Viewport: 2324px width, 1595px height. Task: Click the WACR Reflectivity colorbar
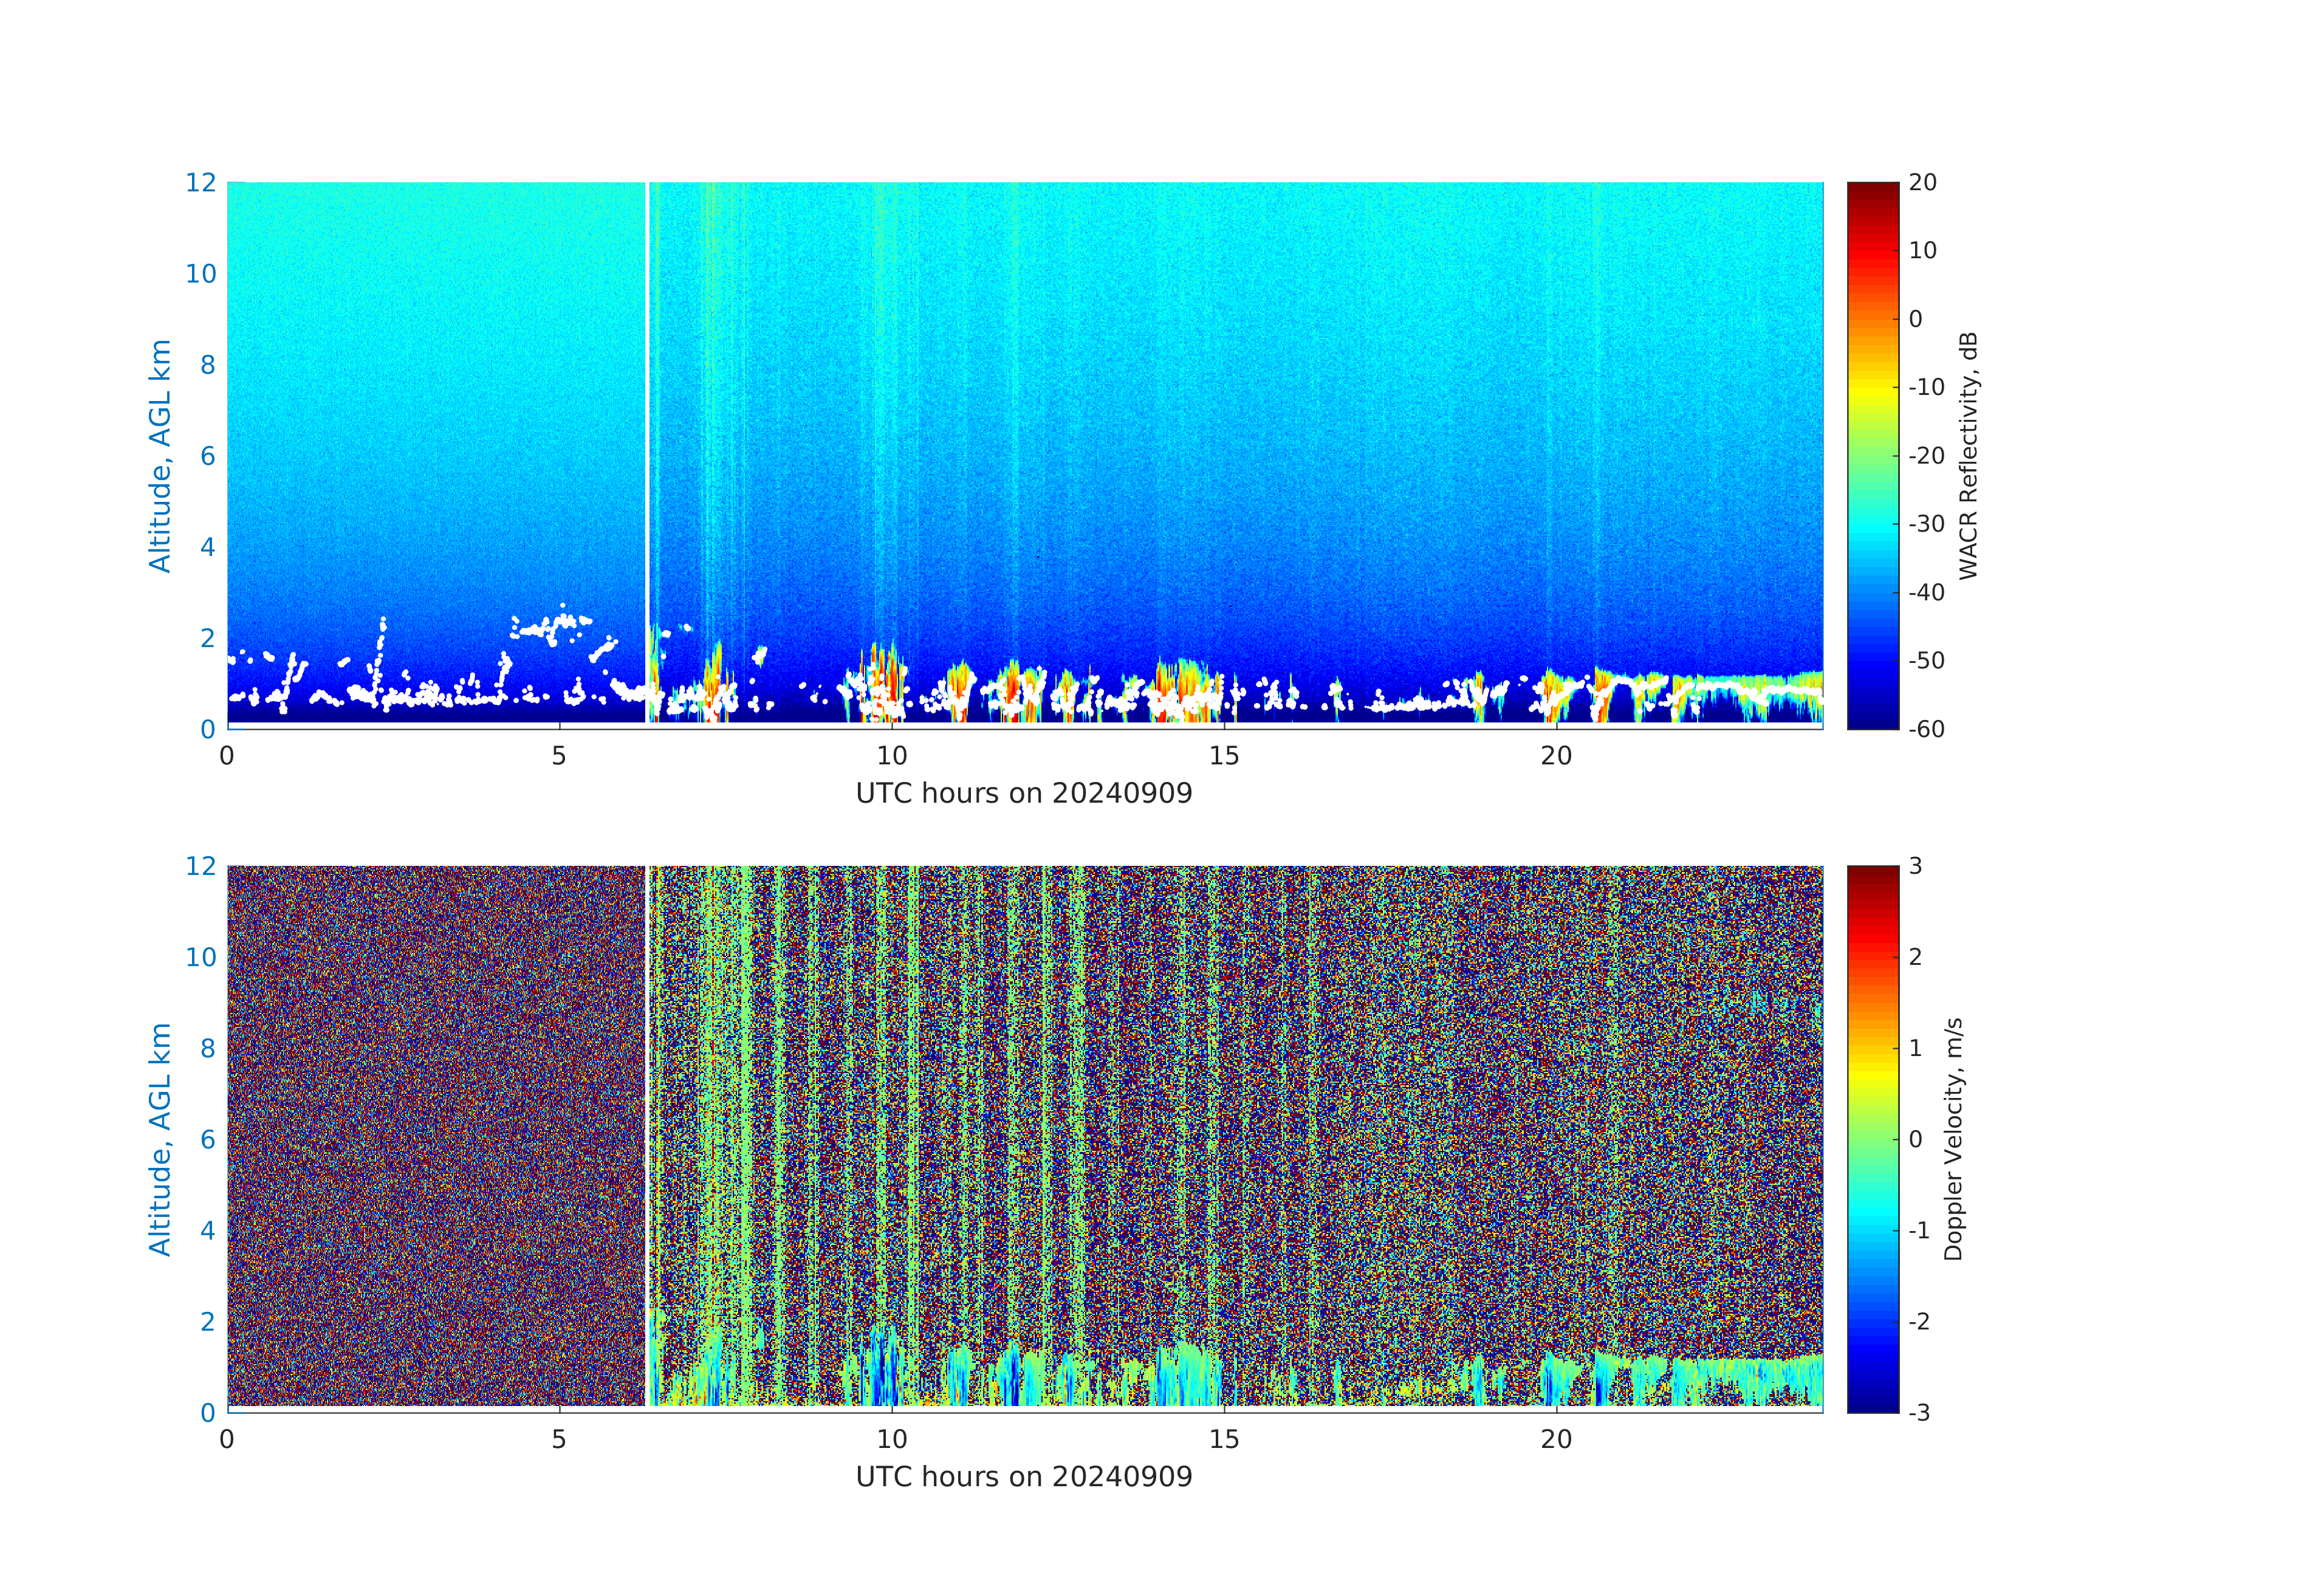click(1872, 455)
